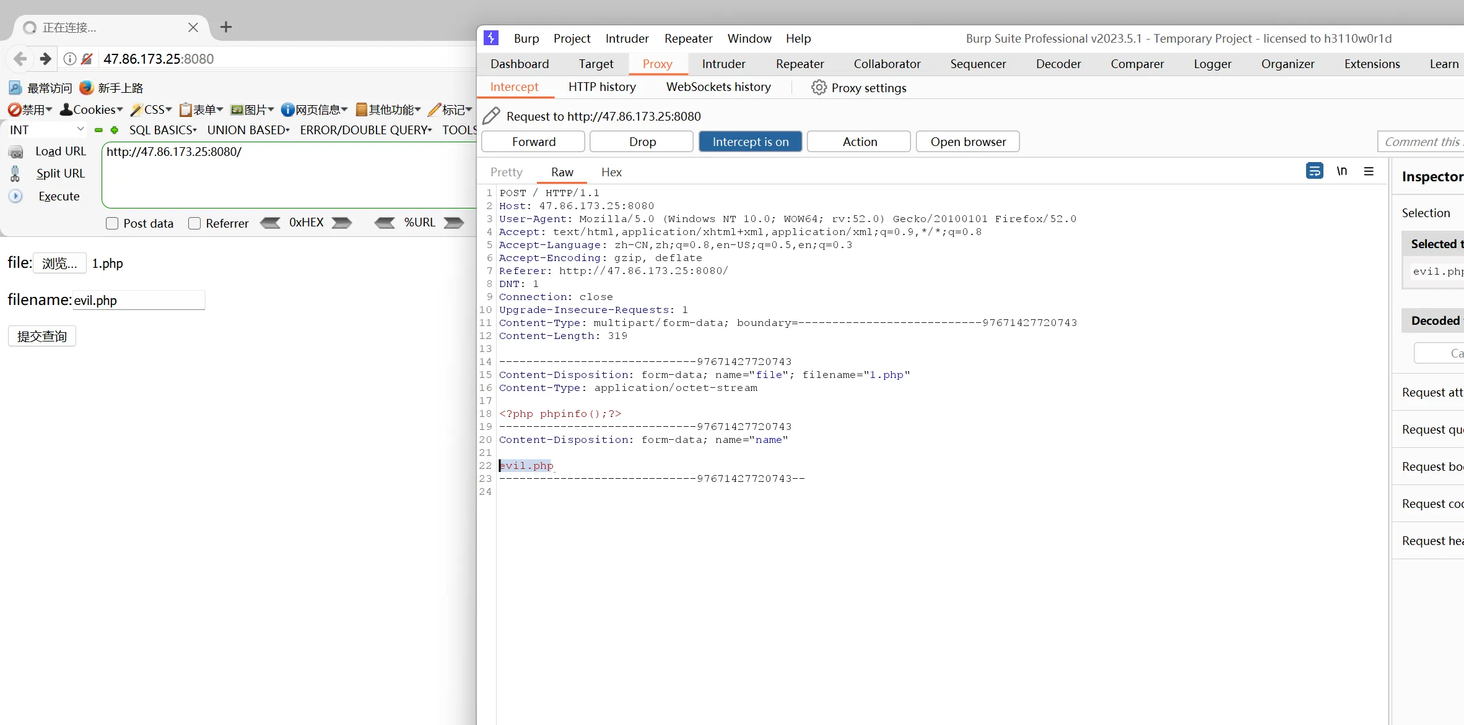Click the Load URL icon in HackBar
1464x725 pixels.
pyautogui.click(x=16, y=152)
